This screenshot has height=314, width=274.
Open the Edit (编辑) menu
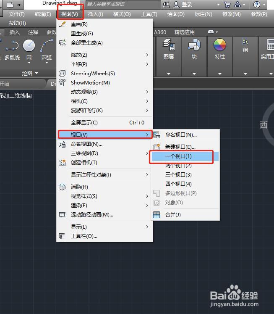coord(43,14)
